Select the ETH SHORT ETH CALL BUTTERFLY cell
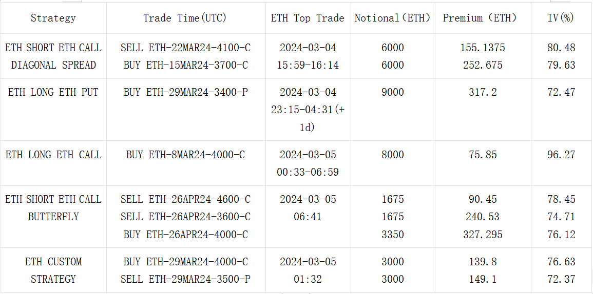Image resolution: width=593 pixels, height=294 pixels. [53, 208]
